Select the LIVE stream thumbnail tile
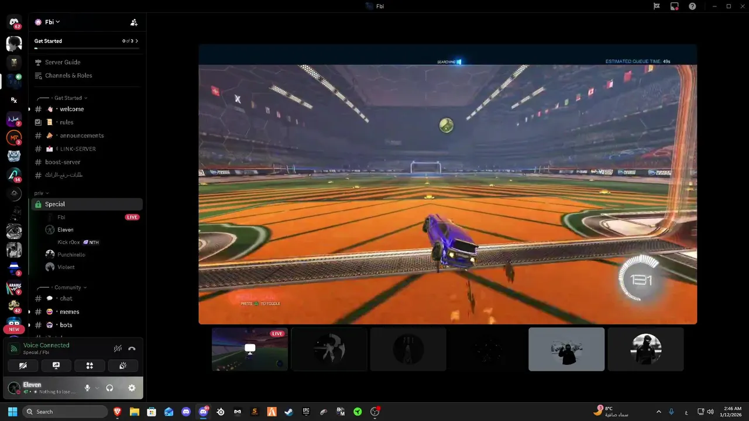The width and height of the screenshot is (749, 421). tap(250, 349)
